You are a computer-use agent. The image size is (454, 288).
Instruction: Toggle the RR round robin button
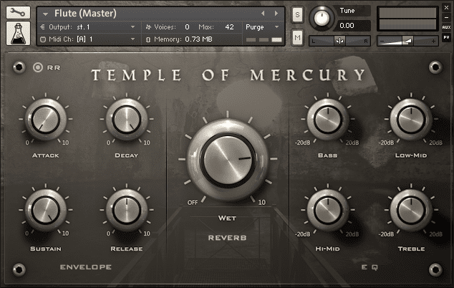[x=38, y=67]
